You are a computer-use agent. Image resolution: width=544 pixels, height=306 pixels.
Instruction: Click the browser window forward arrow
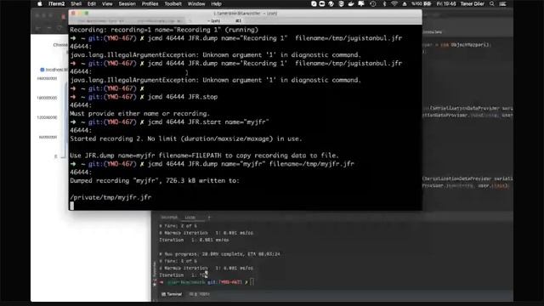(x=49, y=28)
